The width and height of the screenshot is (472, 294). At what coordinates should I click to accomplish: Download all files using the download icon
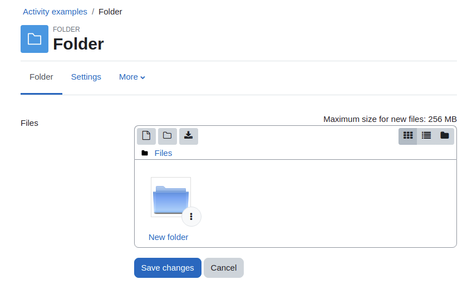point(189,136)
